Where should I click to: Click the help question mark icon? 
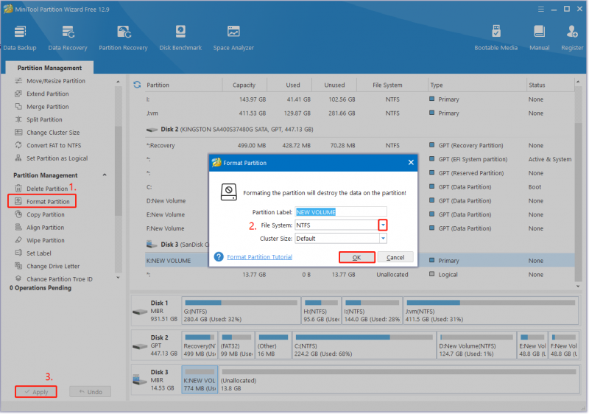click(219, 257)
